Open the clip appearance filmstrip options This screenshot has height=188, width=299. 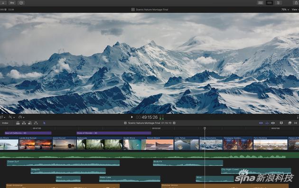281,123
